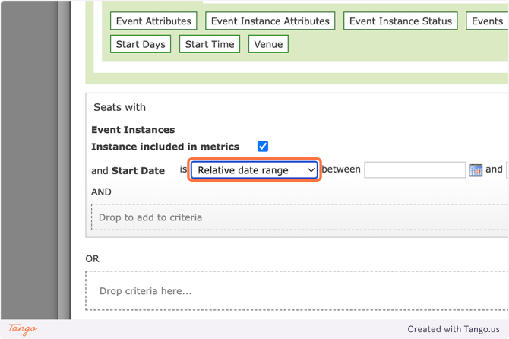509x339 pixels.
Task: Focus the Start Date between input field
Action: tap(415, 170)
